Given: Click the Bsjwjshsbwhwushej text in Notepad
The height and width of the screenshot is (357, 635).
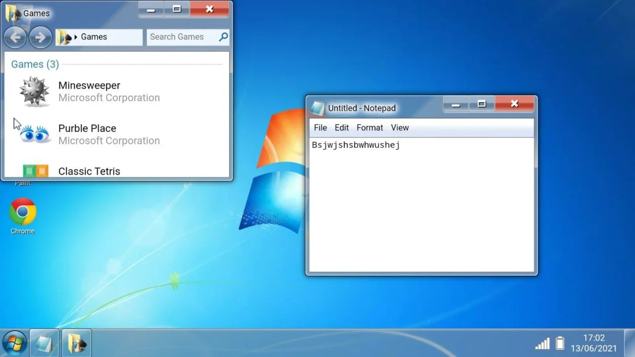Looking at the screenshot, I should point(356,145).
